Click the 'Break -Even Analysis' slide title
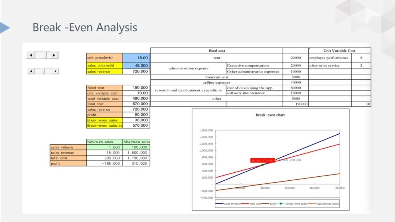 coord(85,27)
